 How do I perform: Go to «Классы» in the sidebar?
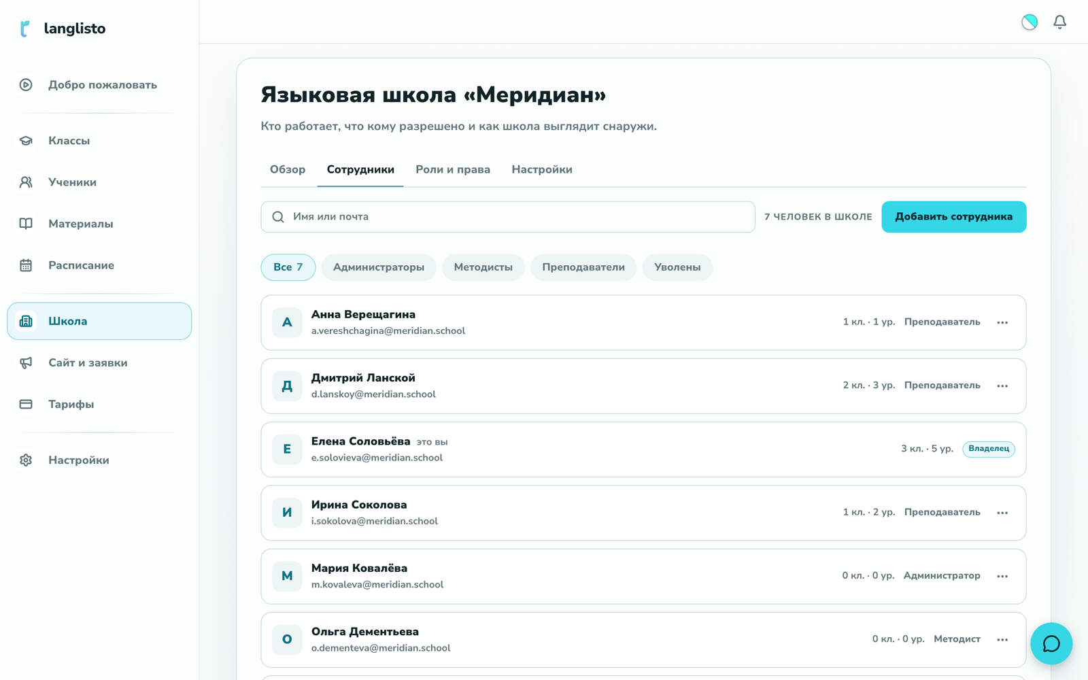99,141
